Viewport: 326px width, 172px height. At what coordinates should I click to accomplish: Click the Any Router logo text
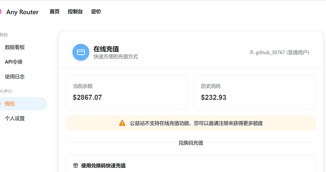click(22, 12)
